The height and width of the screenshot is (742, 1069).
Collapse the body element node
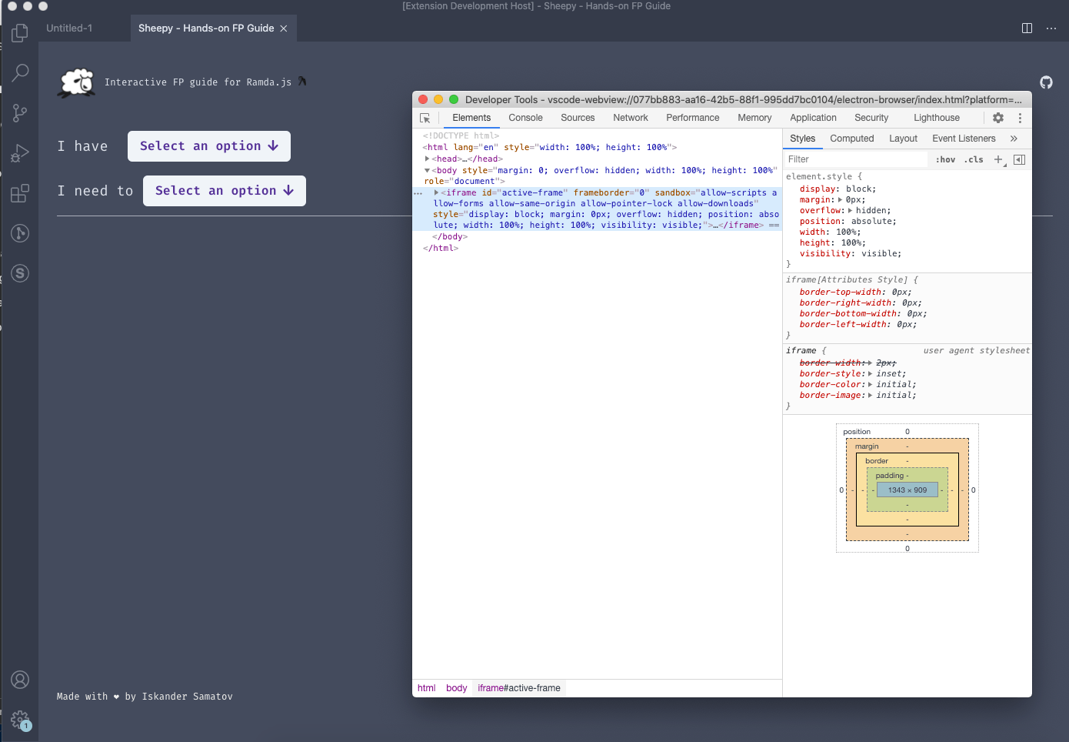click(427, 170)
